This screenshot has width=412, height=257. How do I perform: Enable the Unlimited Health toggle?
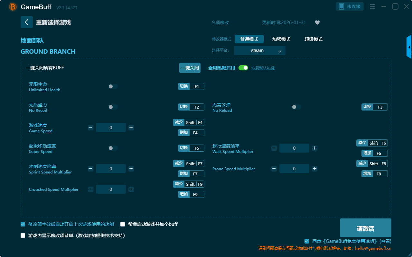pos(113,86)
